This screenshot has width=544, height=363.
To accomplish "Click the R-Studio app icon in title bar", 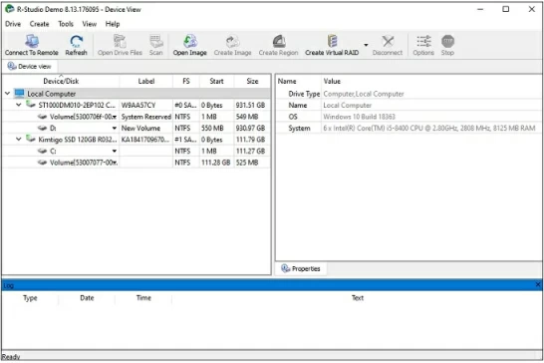I will click(x=9, y=9).
